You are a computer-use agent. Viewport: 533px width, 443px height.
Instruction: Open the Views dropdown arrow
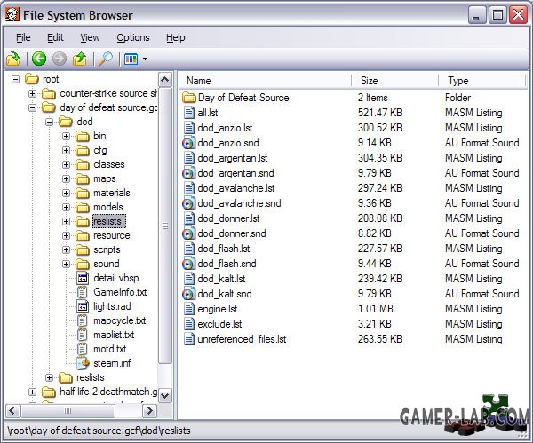pyautogui.click(x=145, y=59)
